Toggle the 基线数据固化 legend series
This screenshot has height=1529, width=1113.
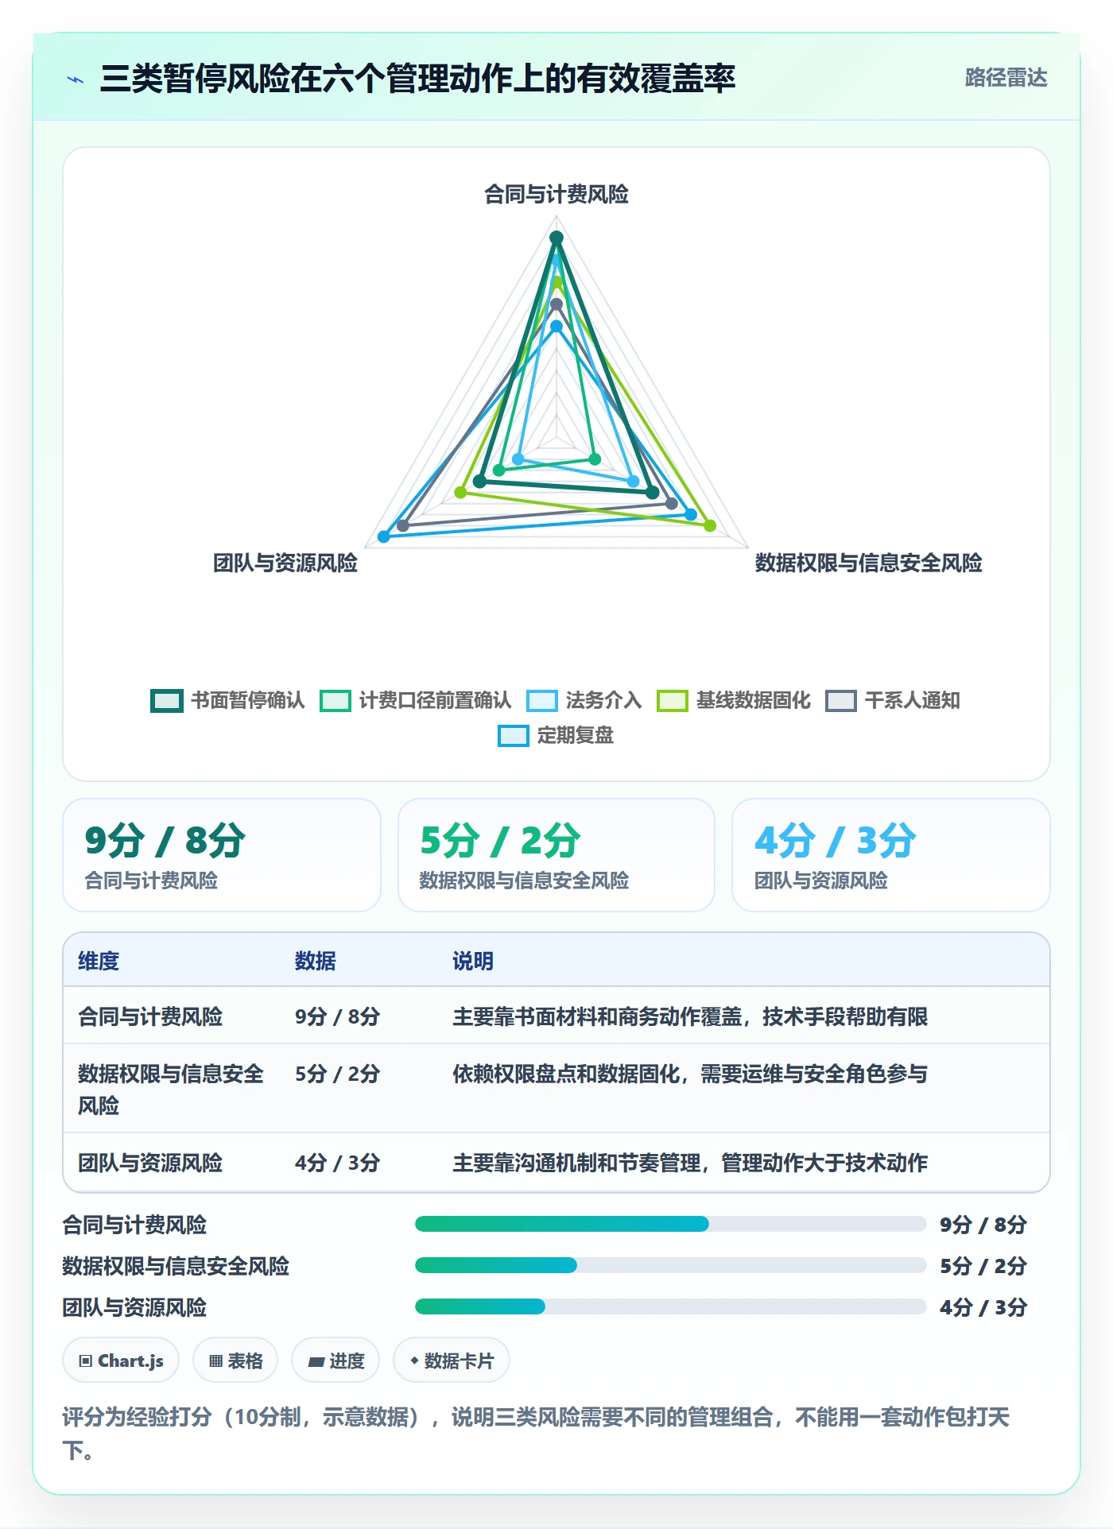[733, 700]
